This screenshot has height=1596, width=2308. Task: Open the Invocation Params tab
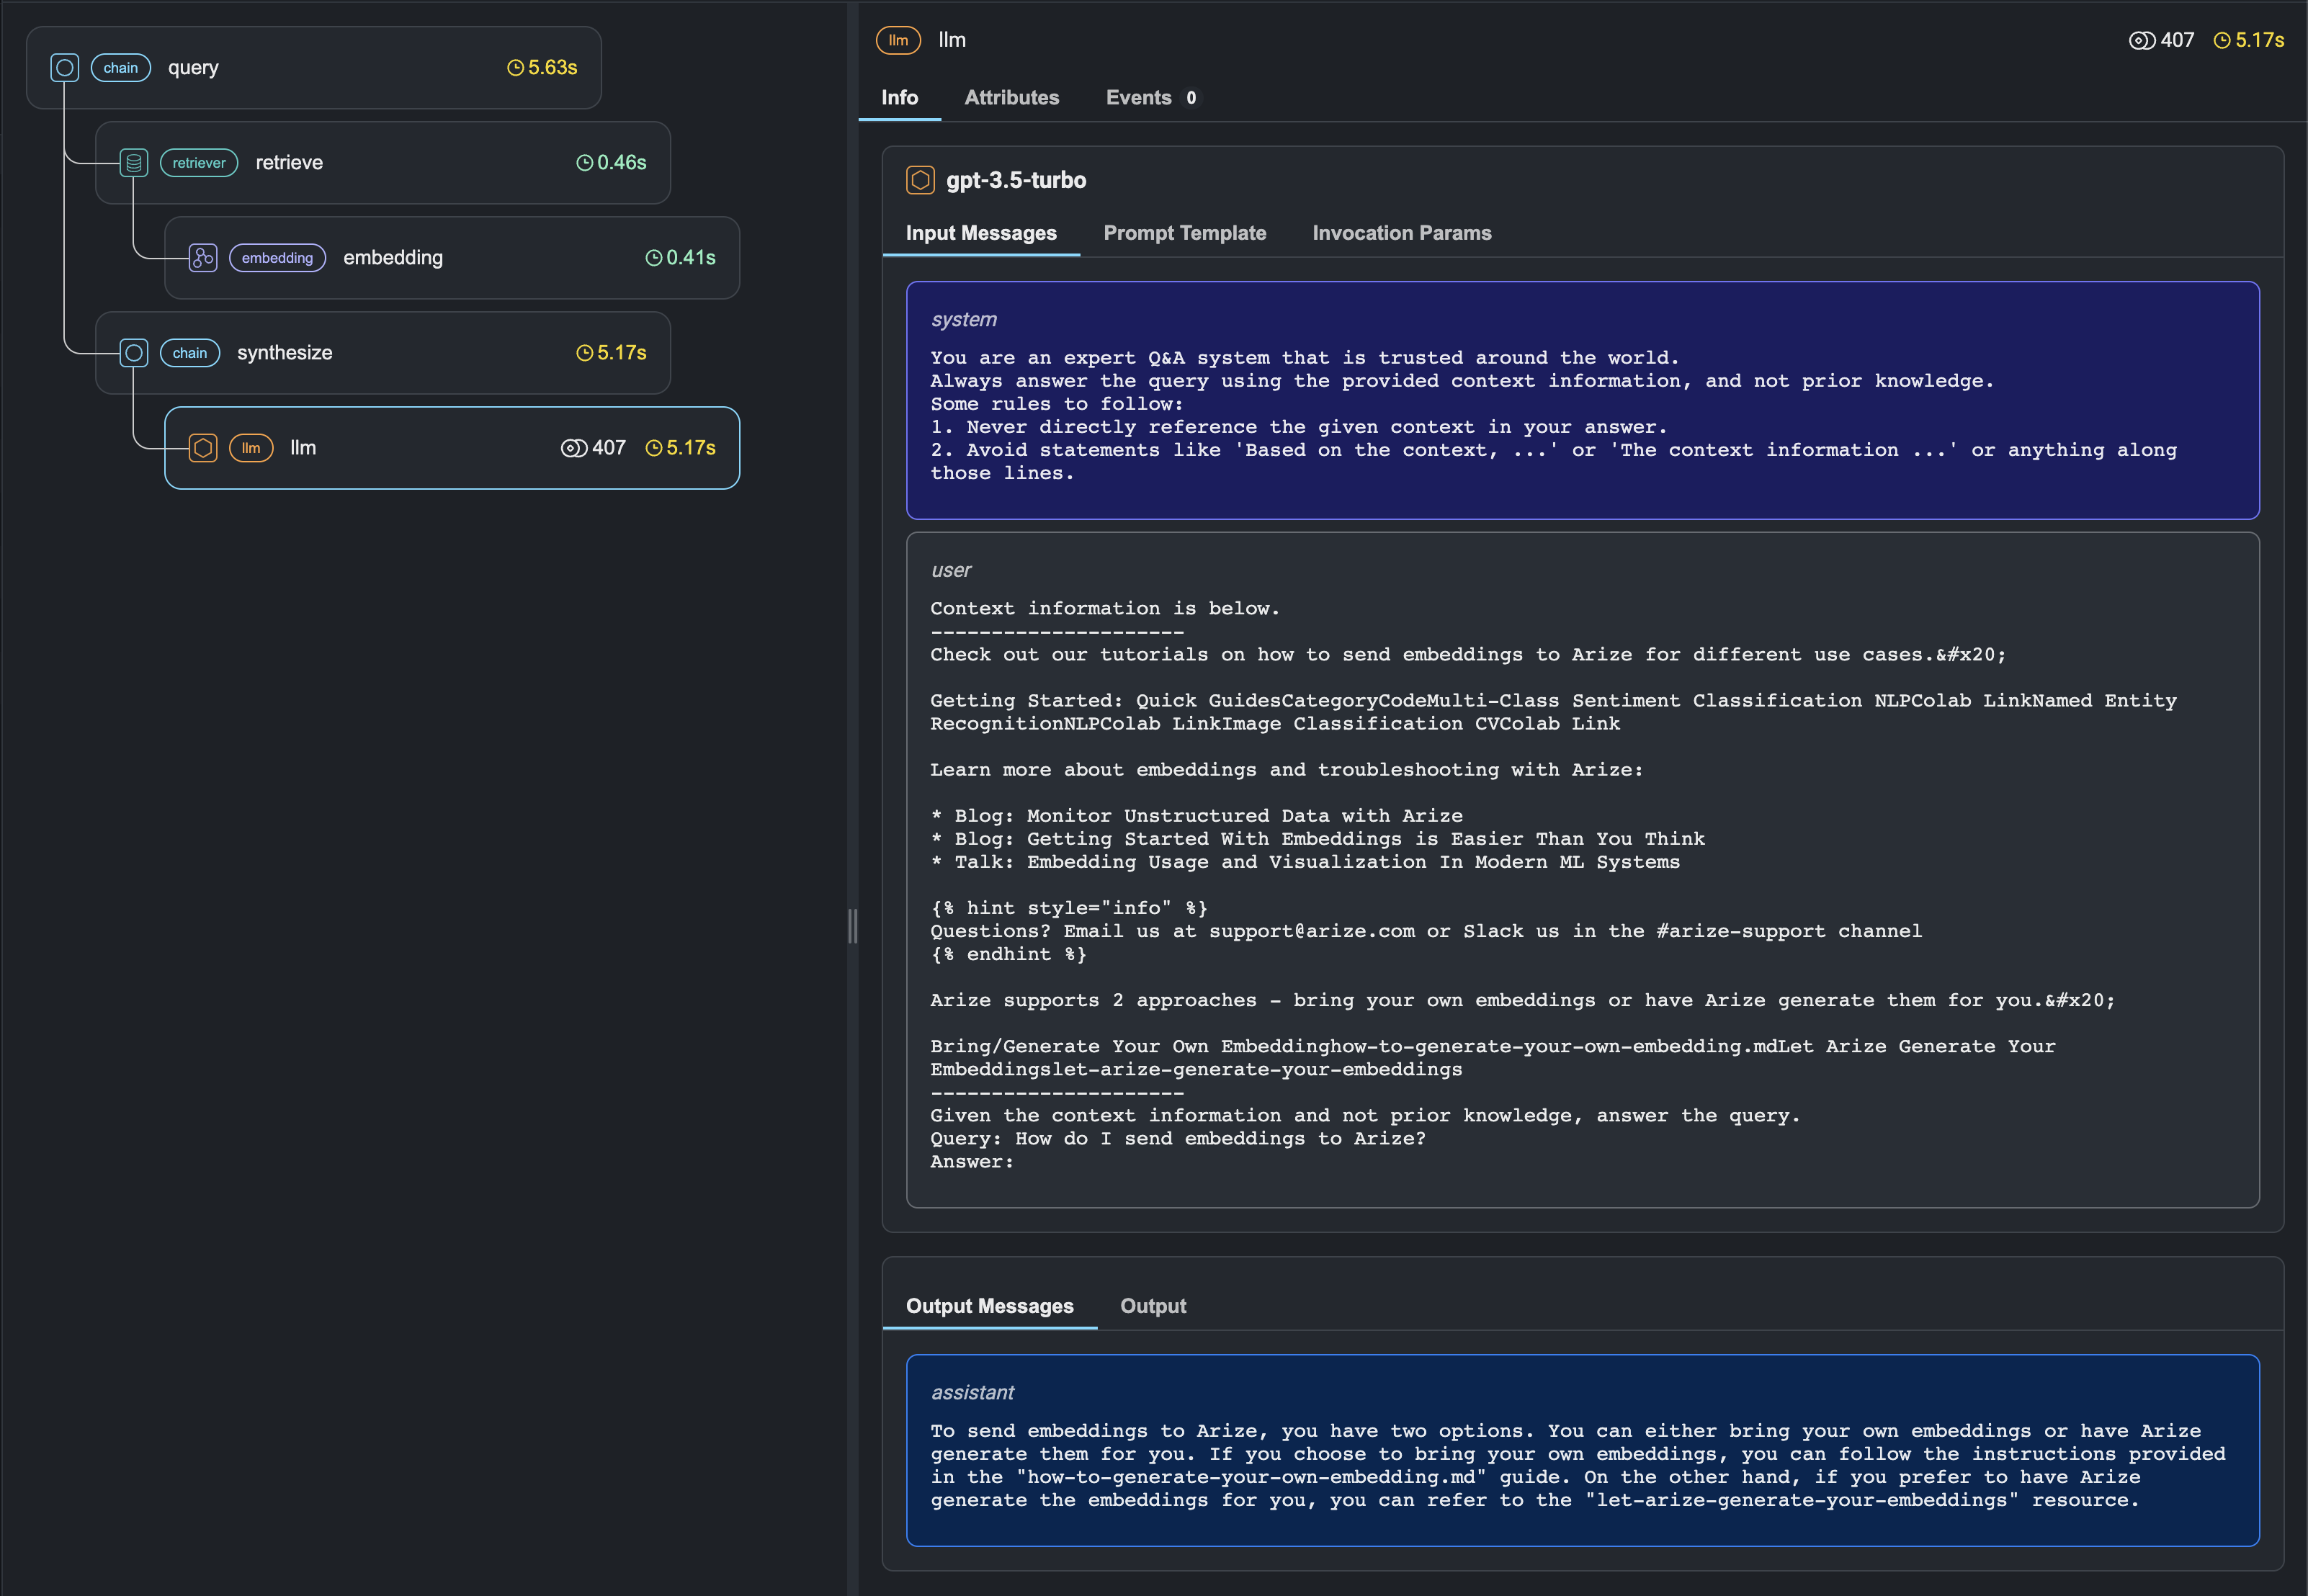point(1402,233)
